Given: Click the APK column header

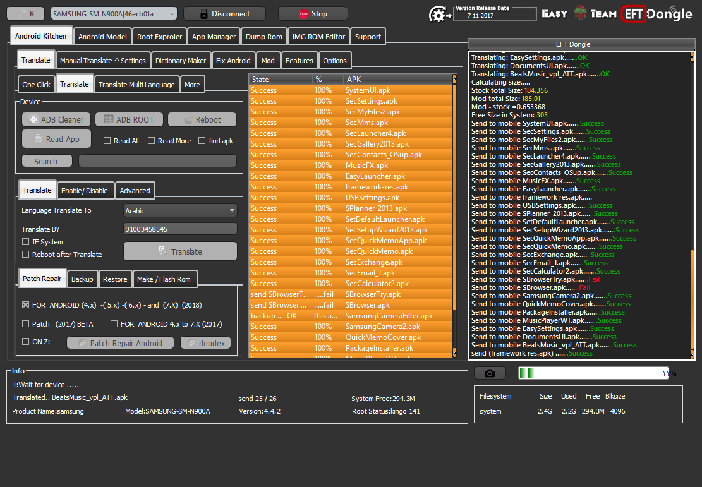Looking at the screenshot, I should tap(397, 79).
